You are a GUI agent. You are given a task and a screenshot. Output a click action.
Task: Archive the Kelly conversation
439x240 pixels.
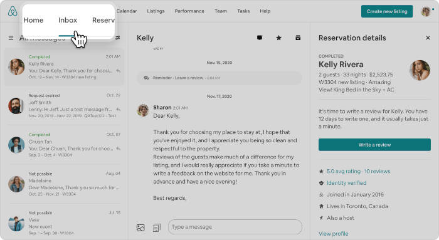coord(298,38)
